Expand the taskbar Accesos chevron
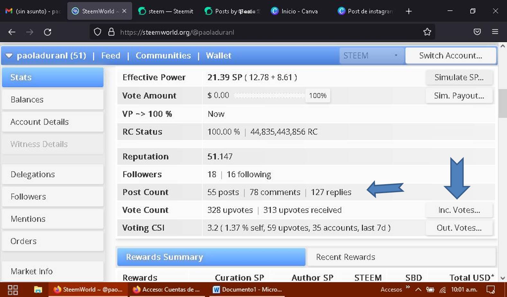 (408, 287)
